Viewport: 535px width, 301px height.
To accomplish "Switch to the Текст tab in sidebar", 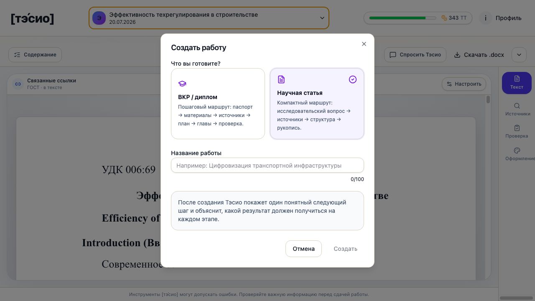I will tap(517, 83).
